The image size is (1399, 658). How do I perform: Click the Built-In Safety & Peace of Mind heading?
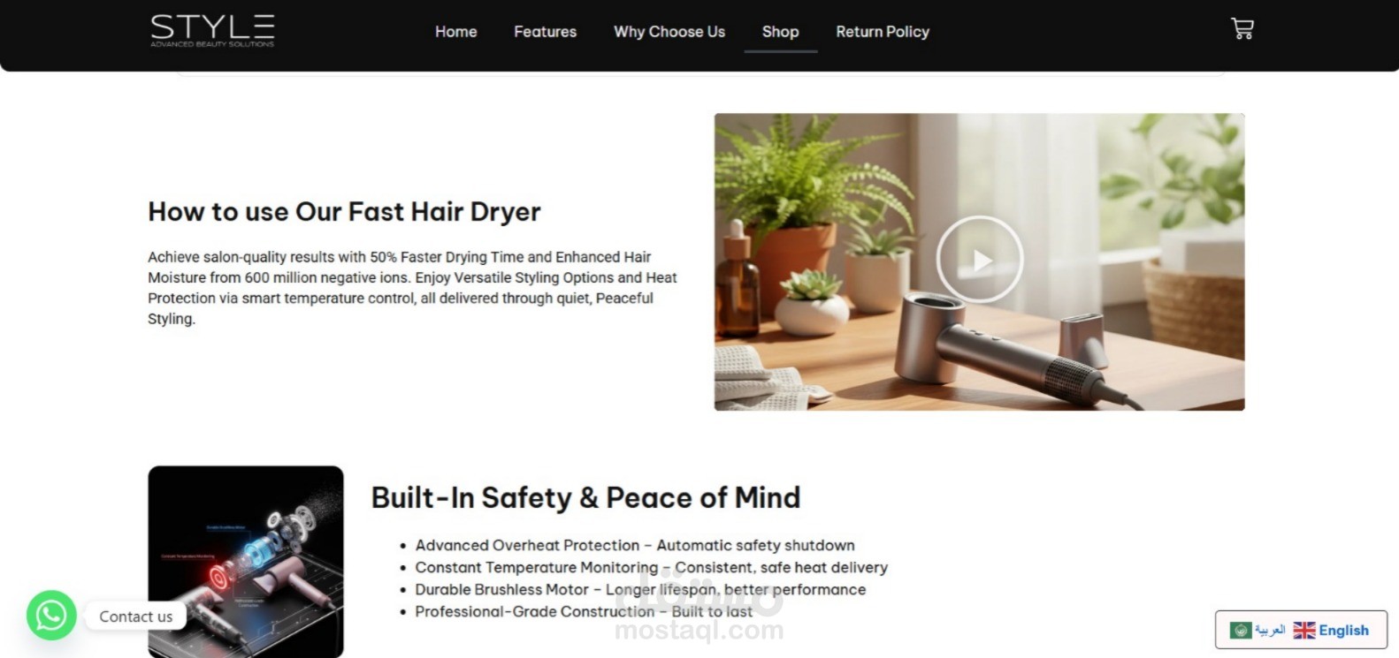tap(585, 498)
